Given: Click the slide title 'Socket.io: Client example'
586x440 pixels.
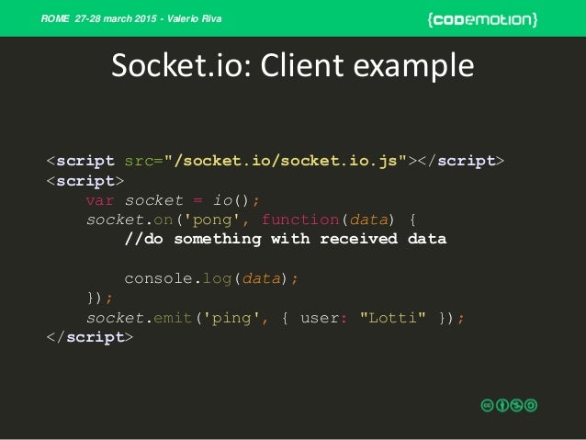Looking at the screenshot, I should click(293, 66).
